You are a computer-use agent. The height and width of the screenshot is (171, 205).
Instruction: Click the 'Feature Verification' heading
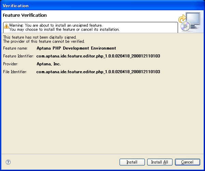pyautogui.click(x=25, y=15)
